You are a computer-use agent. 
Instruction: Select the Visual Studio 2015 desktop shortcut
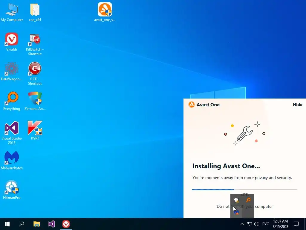(12, 133)
